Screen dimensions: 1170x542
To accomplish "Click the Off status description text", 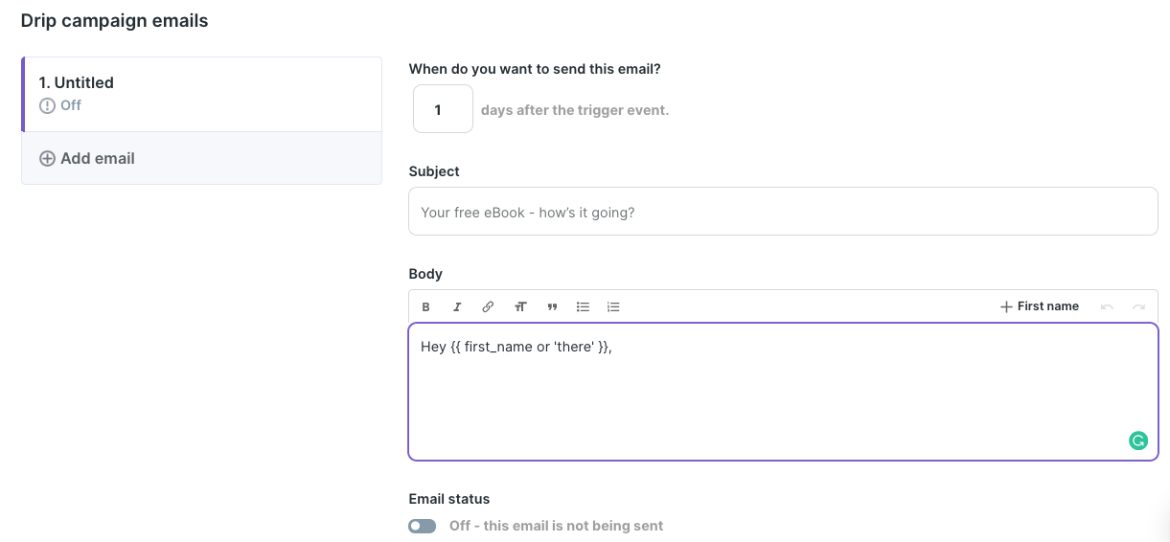I will [556, 526].
